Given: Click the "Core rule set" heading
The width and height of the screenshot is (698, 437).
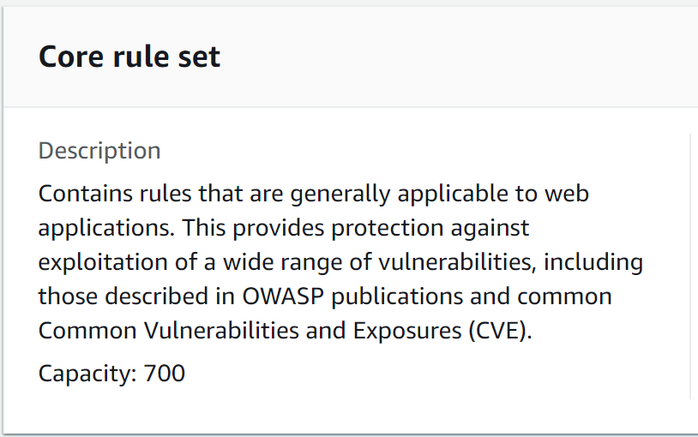Looking at the screenshot, I should 129,57.
